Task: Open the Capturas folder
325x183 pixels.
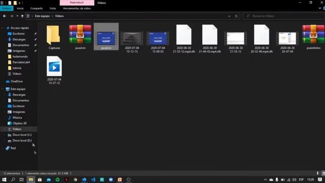Action: click(x=54, y=37)
